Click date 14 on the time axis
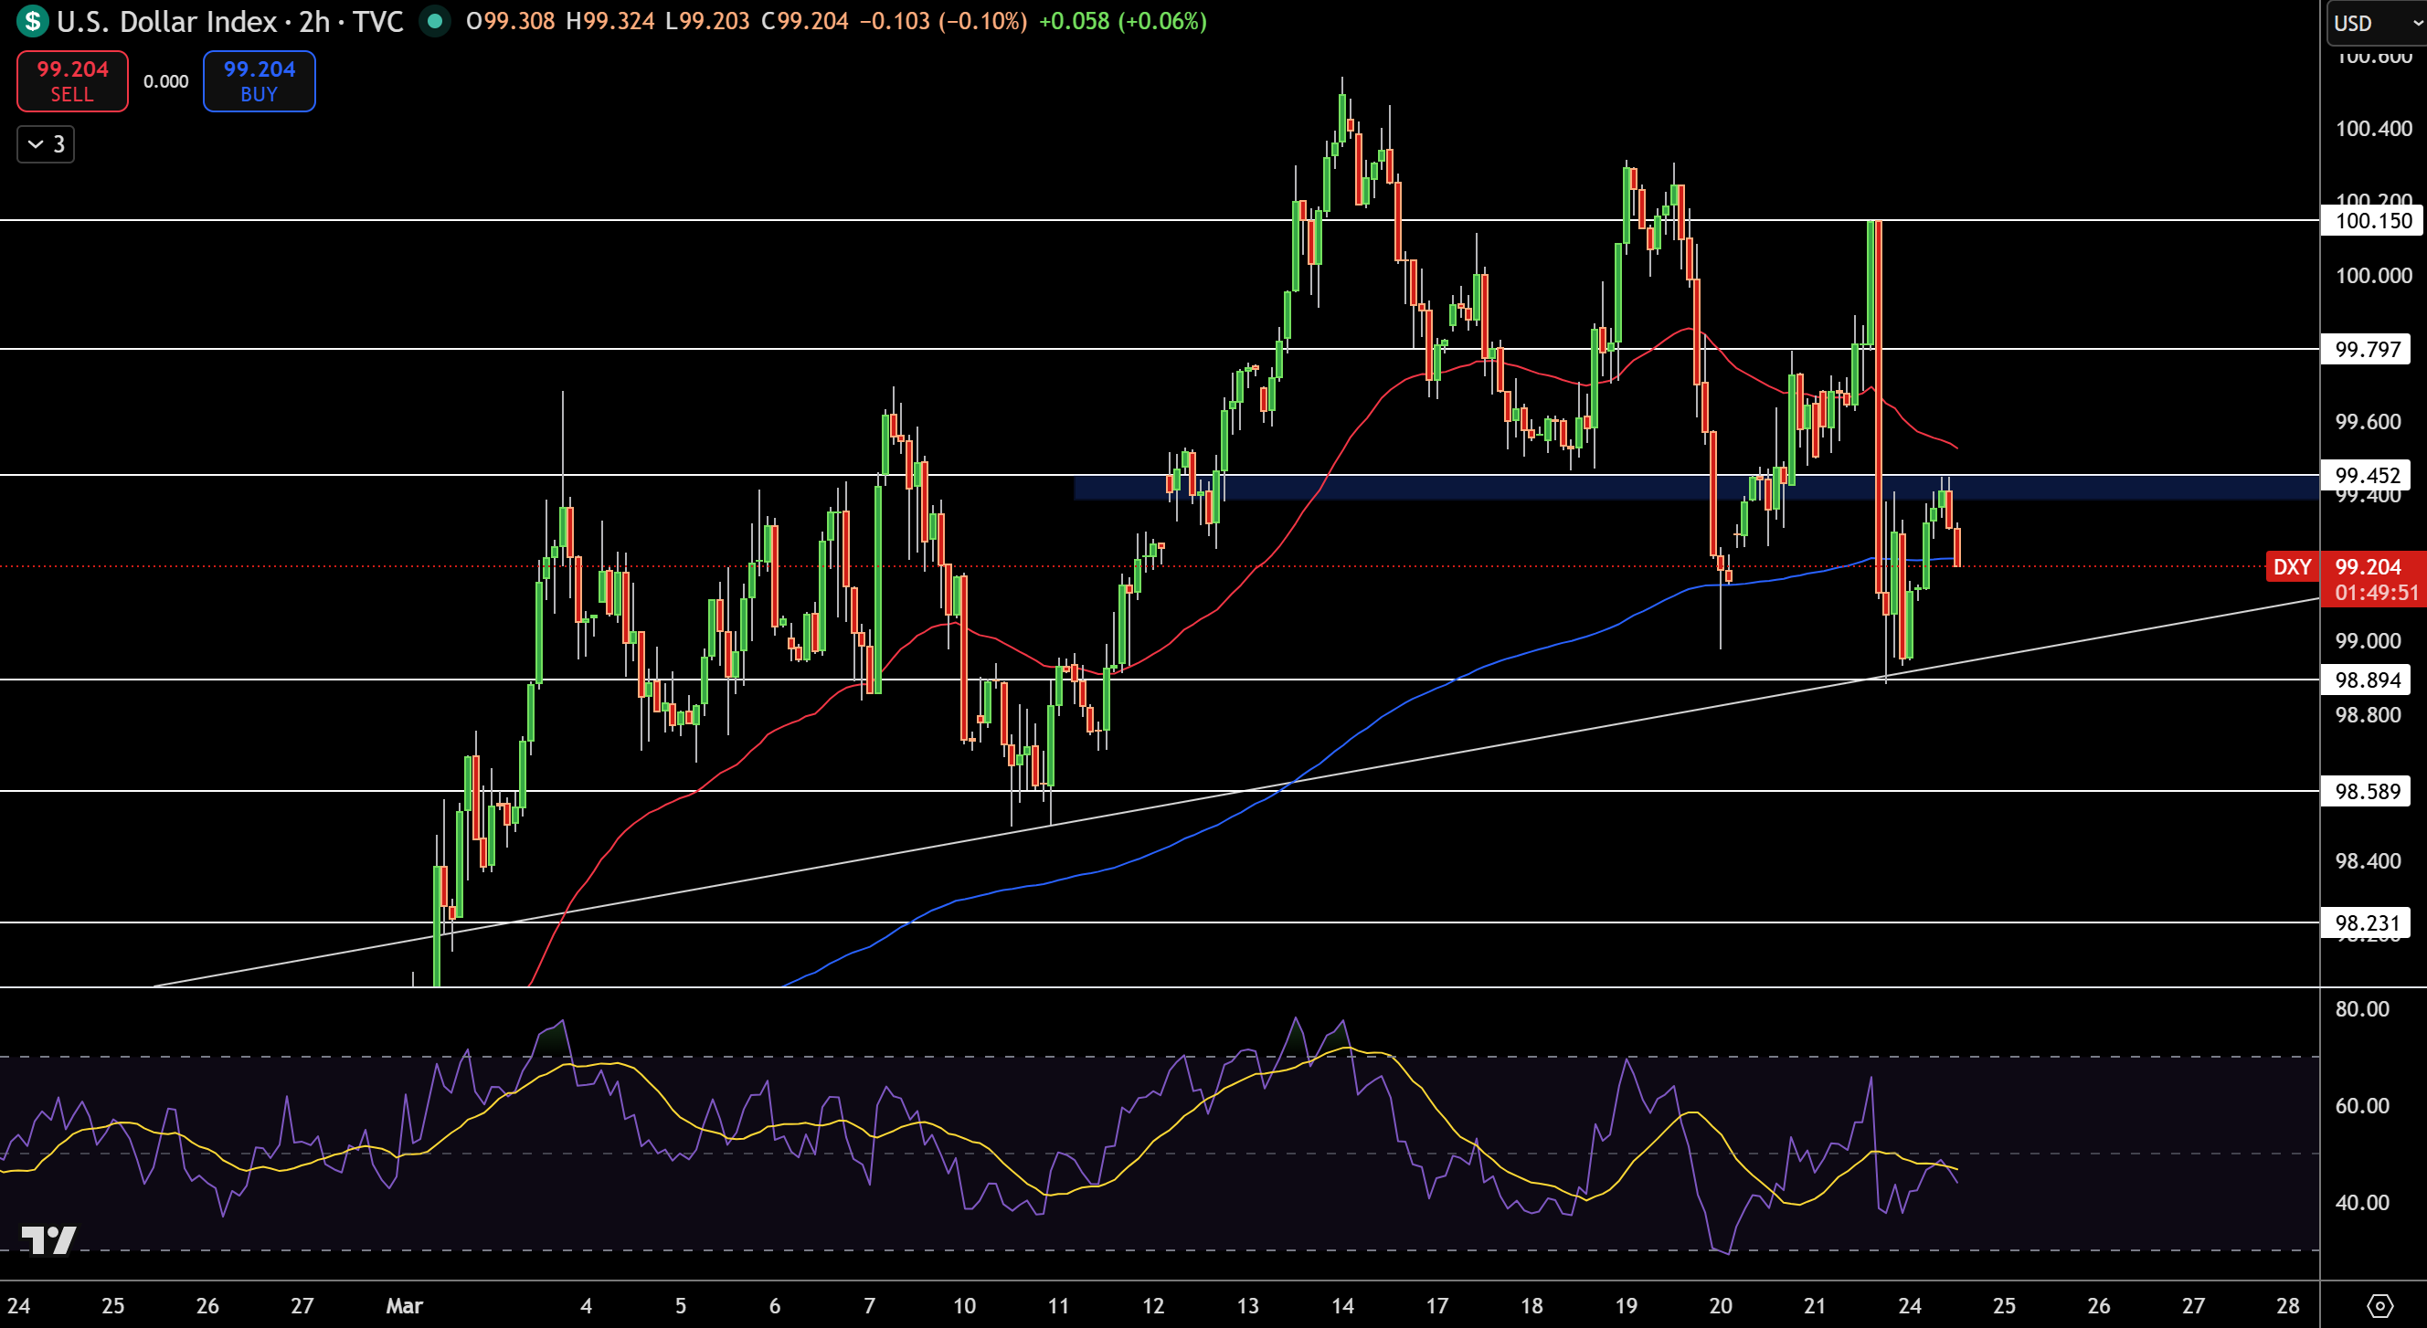 1342,1305
